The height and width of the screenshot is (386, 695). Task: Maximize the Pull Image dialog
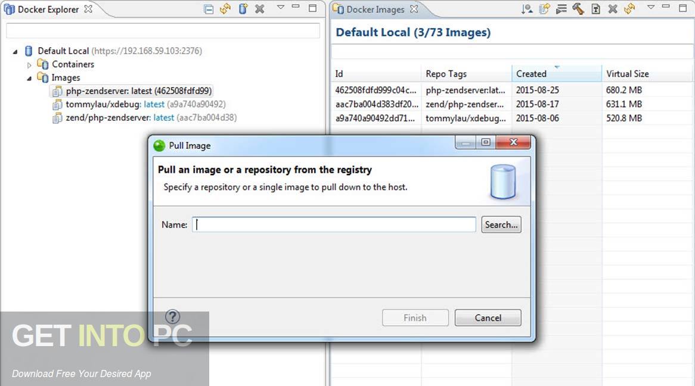tap(486, 142)
